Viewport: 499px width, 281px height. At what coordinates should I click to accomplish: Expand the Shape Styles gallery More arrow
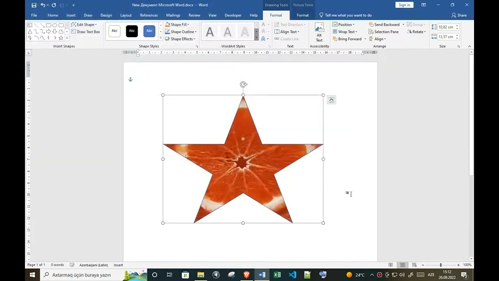161,38
